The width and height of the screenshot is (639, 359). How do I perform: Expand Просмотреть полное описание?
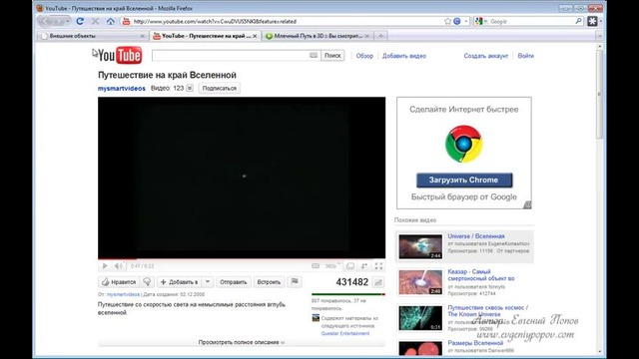(242, 342)
